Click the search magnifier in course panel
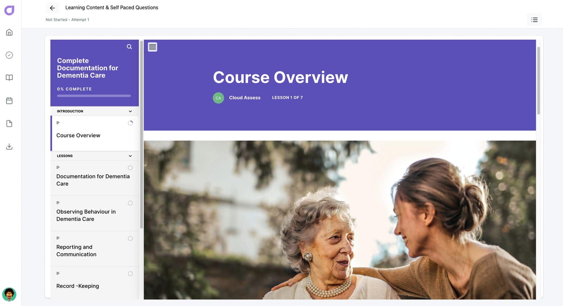Viewport: 563px width, 306px height. pos(129,47)
